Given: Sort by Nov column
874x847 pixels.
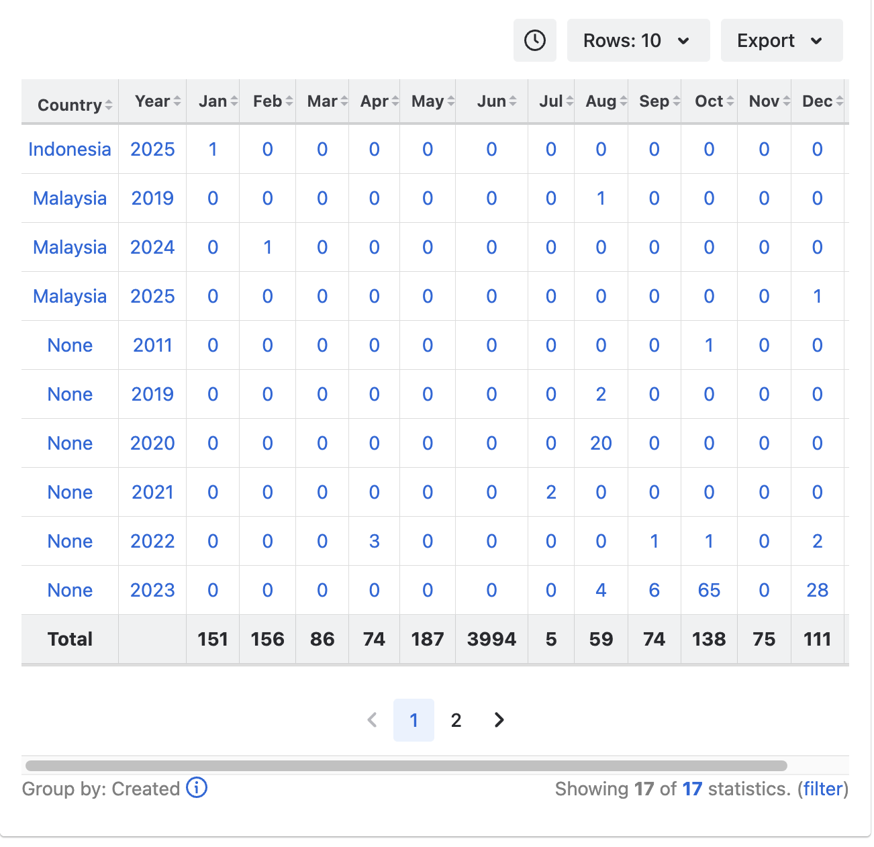Looking at the screenshot, I should 764,101.
